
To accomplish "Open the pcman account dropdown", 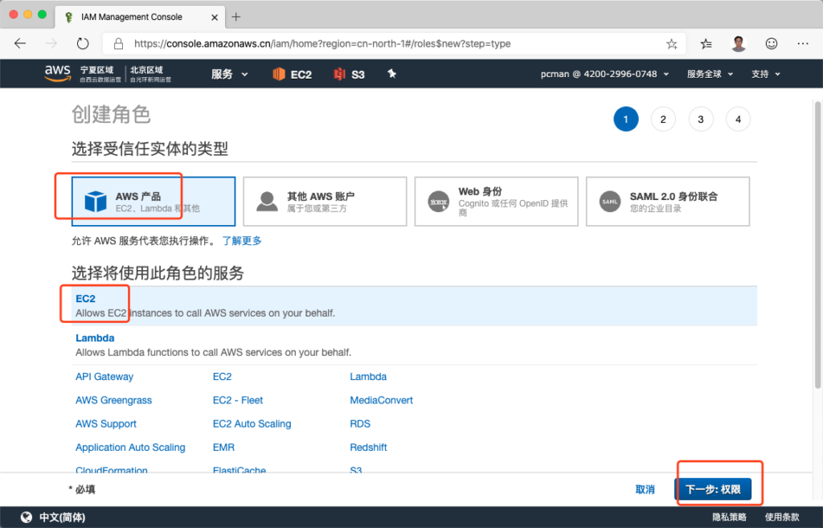I will [x=604, y=74].
